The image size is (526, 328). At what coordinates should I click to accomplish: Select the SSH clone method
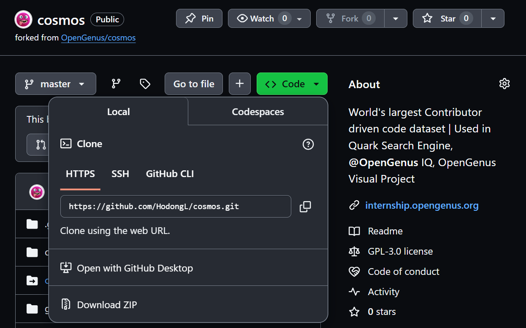coord(120,174)
